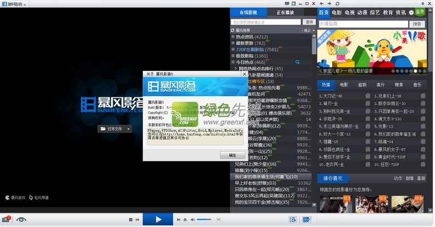Expand 网络热闻点击排行 (45) item

[x=236, y=69]
